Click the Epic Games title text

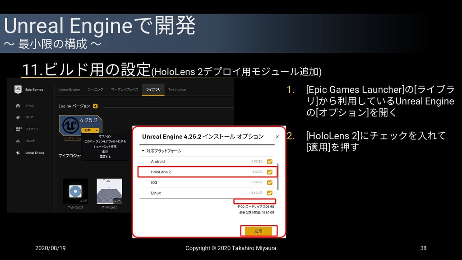point(34,90)
